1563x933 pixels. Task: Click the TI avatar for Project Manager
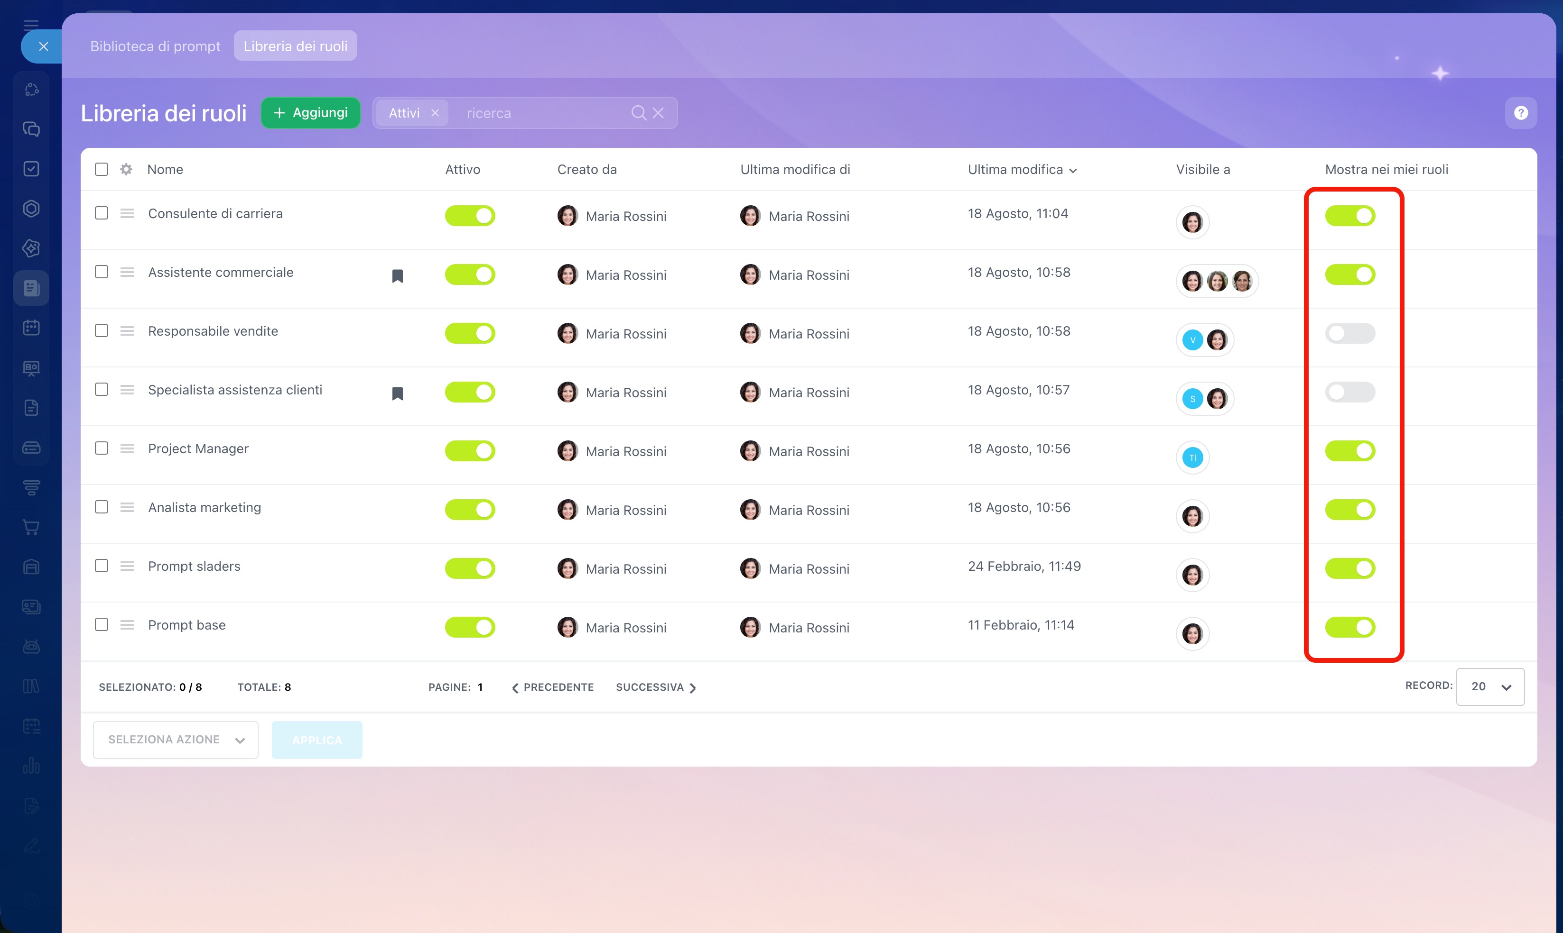[1192, 457]
